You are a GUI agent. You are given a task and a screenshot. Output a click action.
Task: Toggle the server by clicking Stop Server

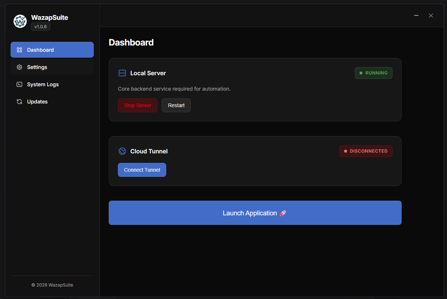pyautogui.click(x=138, y=105)
